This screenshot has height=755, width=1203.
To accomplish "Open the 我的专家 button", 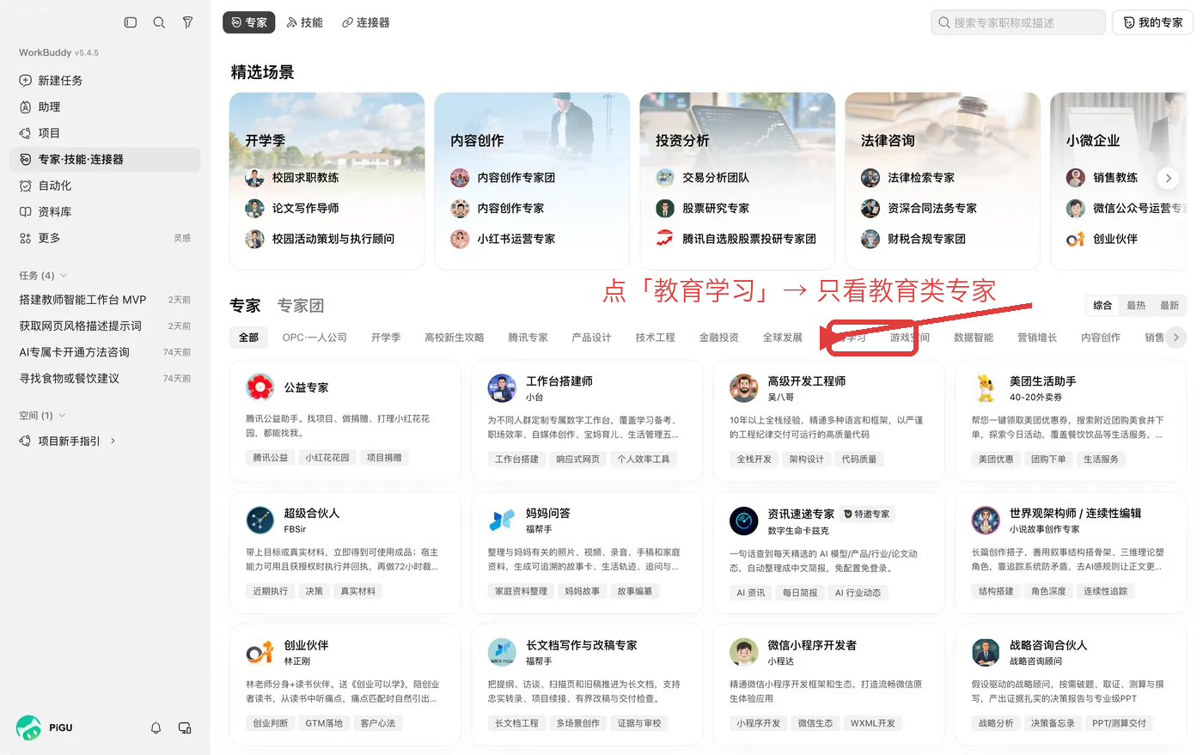I will [x=1153, y=22].
